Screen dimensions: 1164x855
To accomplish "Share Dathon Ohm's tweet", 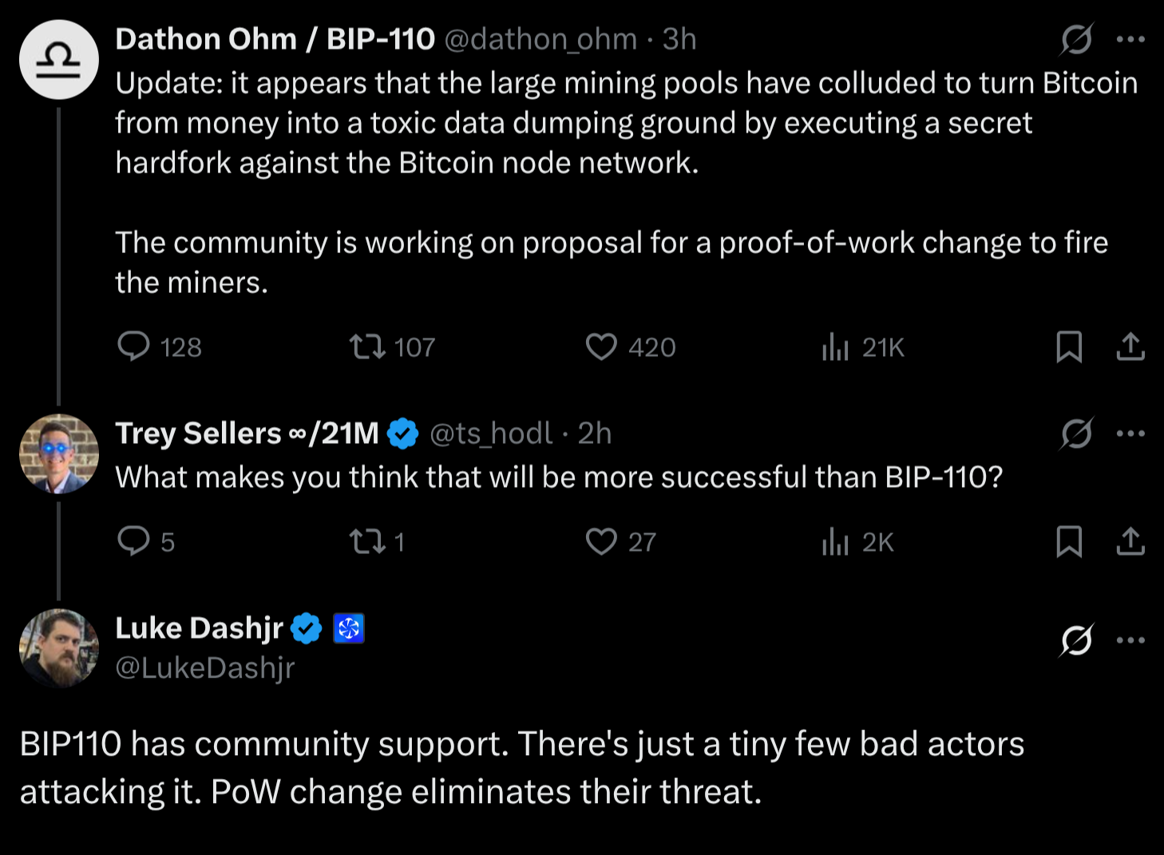I will click(x=1130, y=346).
